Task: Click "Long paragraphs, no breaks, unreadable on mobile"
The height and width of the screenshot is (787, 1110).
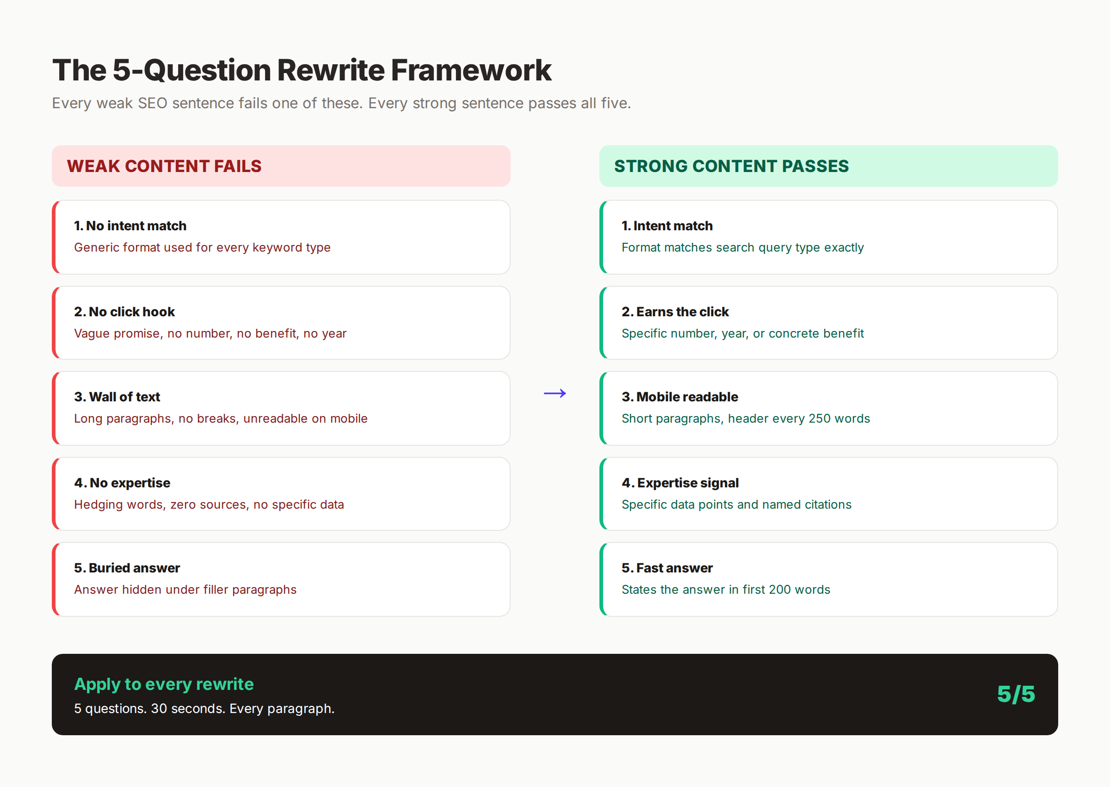Action: [221, 418]
